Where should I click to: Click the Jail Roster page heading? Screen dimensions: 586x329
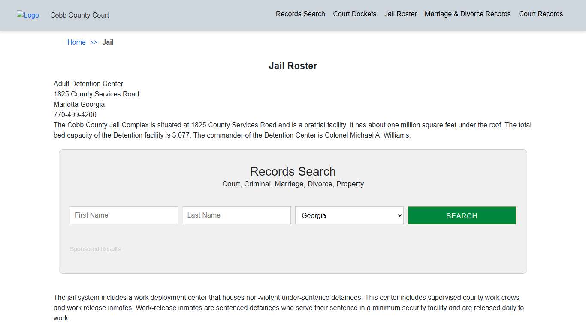(x=293, y=66)
